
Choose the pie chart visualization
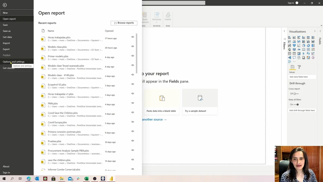coord(304,45)
